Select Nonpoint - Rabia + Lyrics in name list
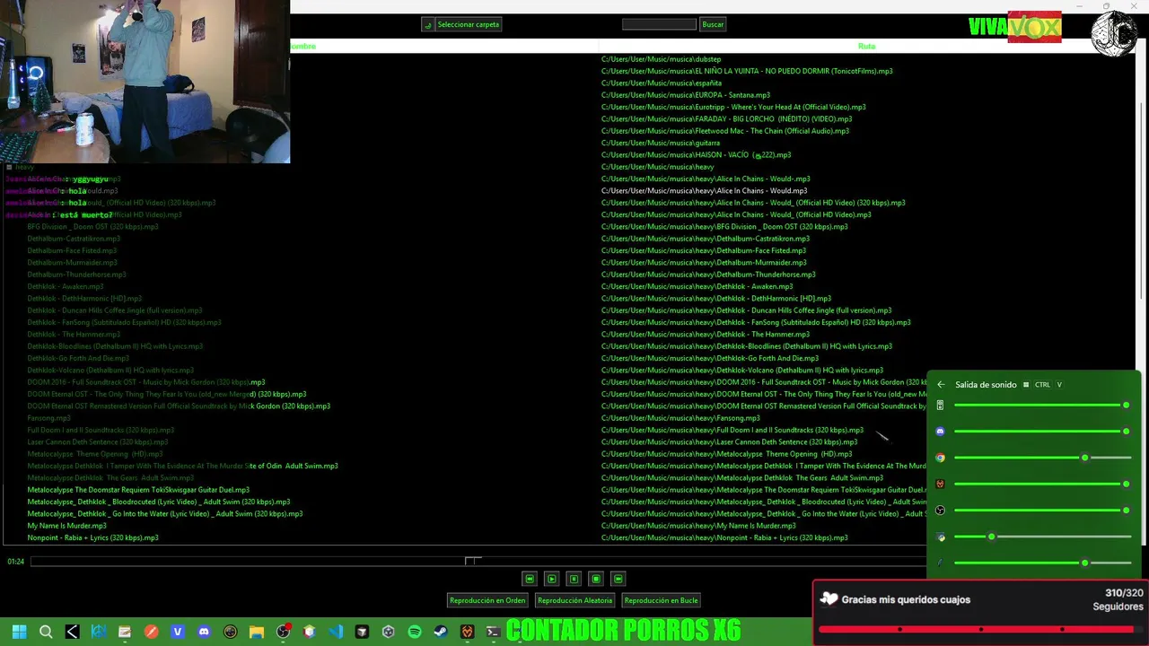The image size is (1149, 646). click(93, 537)
